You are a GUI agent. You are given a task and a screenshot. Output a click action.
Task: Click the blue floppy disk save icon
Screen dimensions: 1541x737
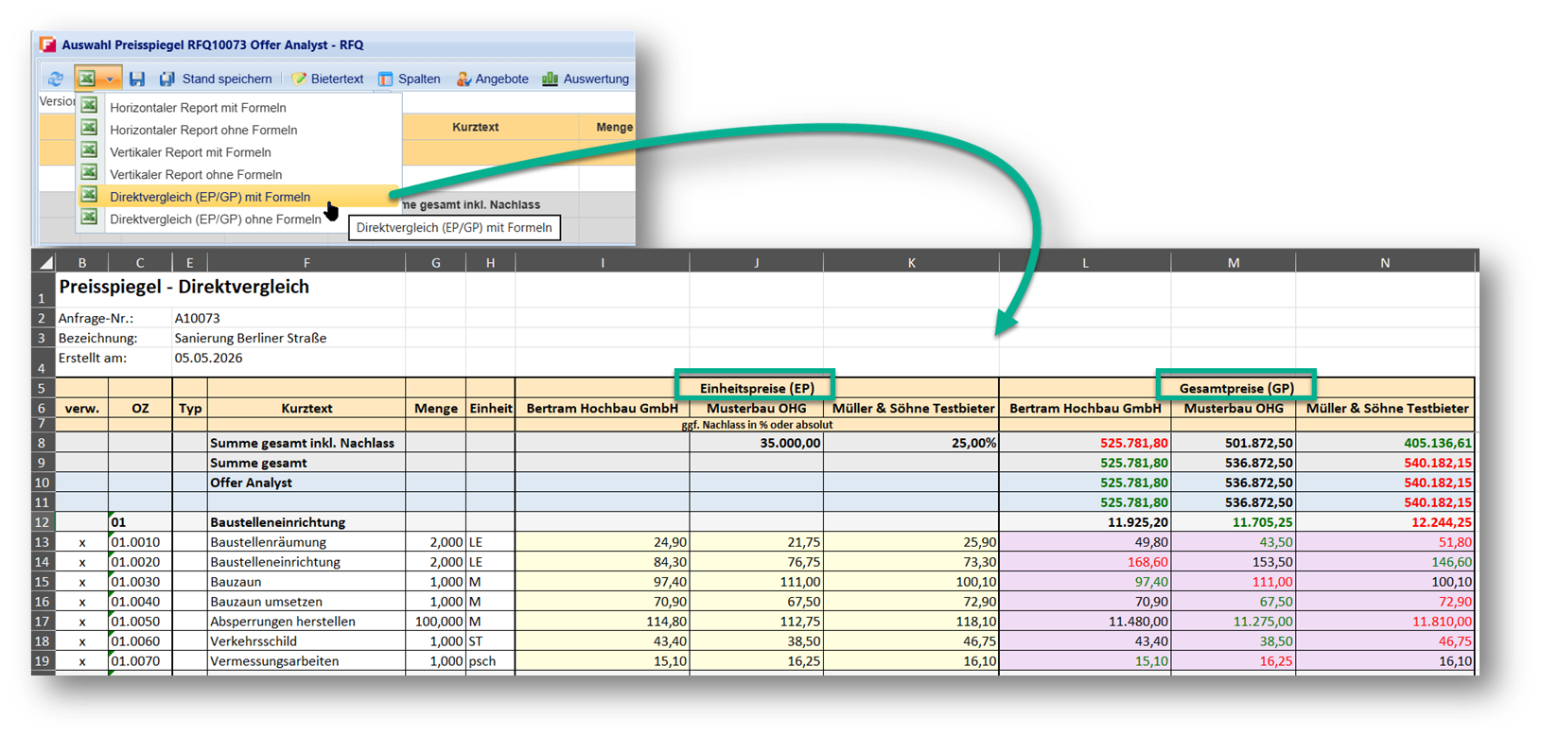tap(137, 79)
